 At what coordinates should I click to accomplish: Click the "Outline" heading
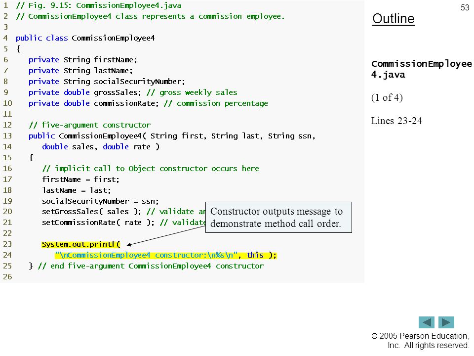point(394,19)
